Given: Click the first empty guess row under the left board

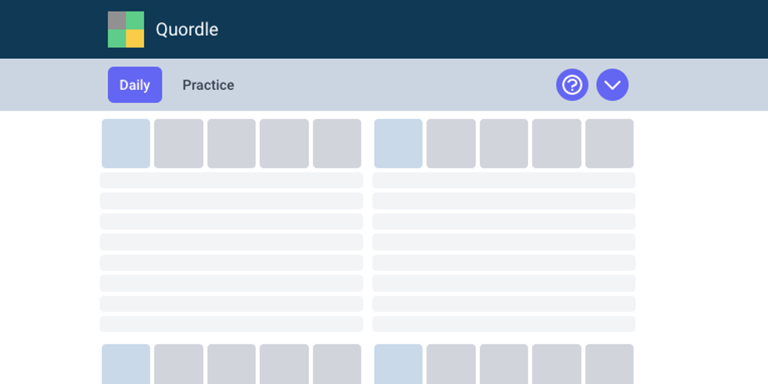Looking at the screenshot, I should [231, 180].
